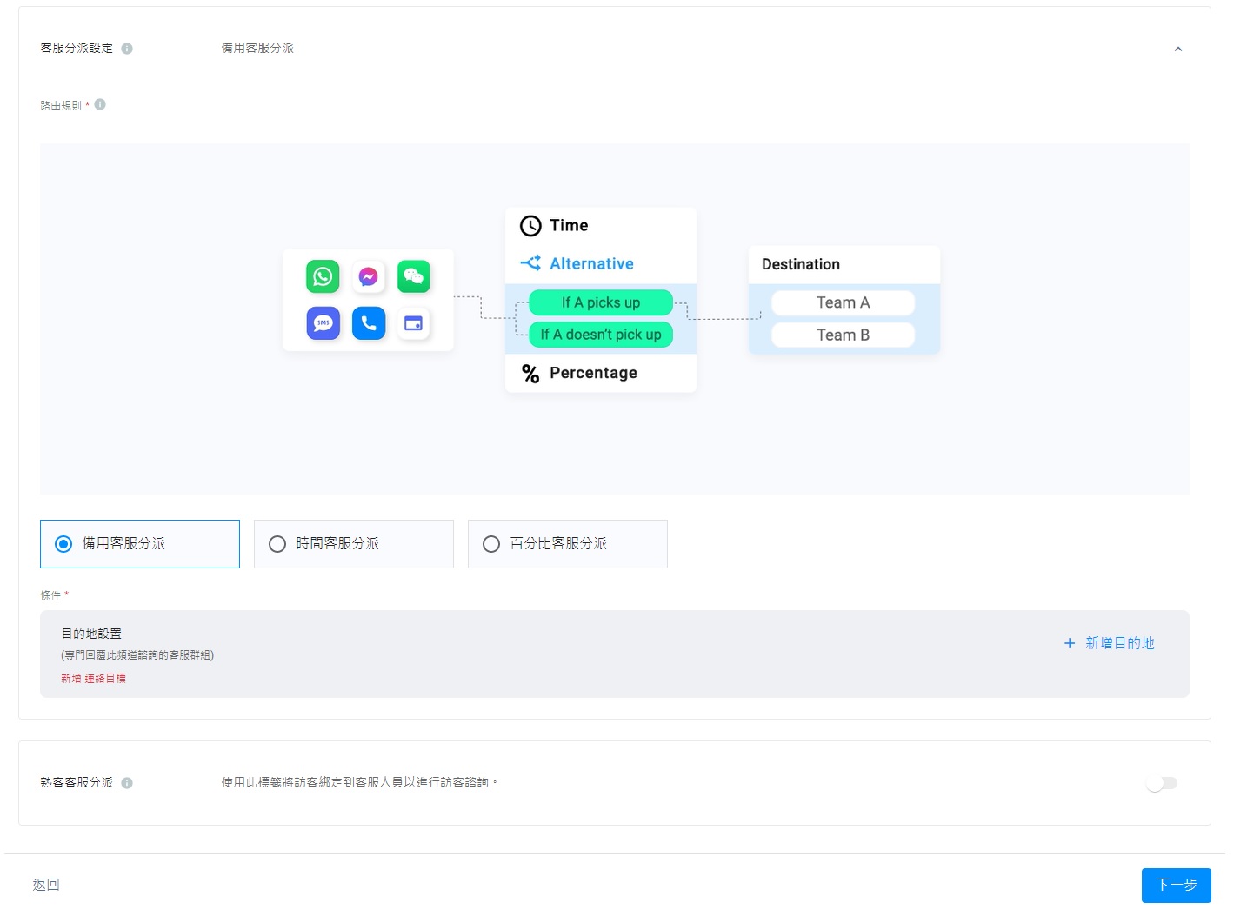Click the 熟客客服分派 section title
Screen dimensions: 1234x916
77,782
